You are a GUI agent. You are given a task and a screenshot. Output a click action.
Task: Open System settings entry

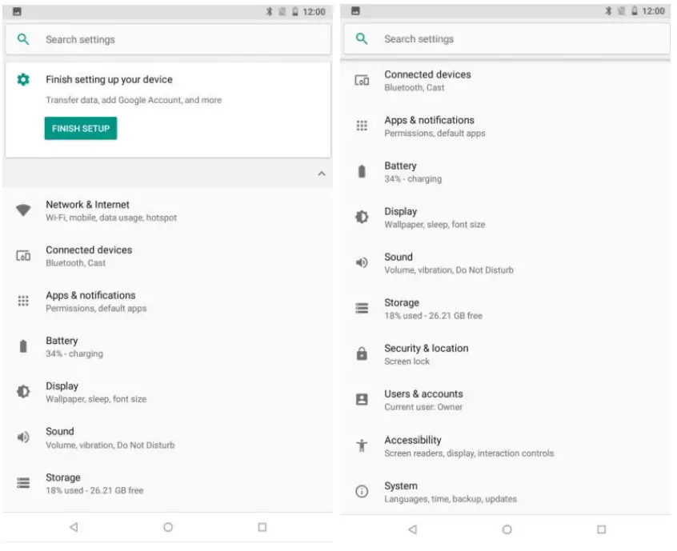[x=506, y=492]
